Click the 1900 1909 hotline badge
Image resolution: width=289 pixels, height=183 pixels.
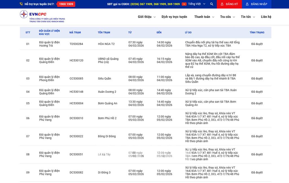[x=66, y=4]
